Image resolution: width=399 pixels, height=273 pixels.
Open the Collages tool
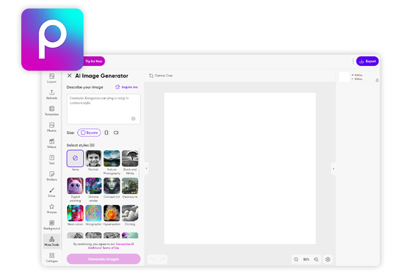point(52,257)
